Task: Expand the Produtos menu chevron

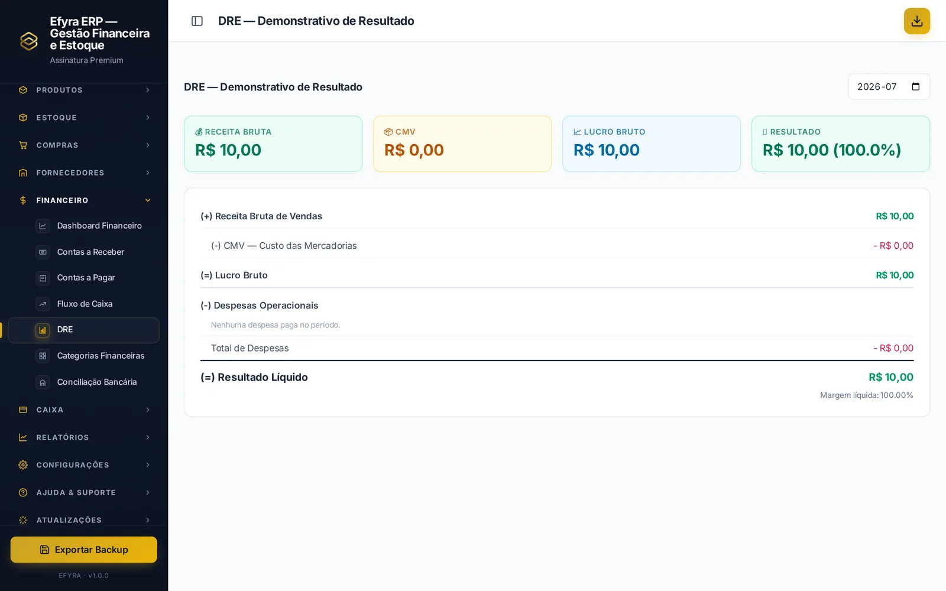Action: [x=148, y=90]
